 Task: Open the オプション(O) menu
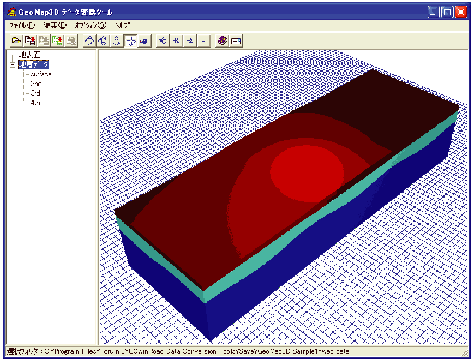pos(90,25)
